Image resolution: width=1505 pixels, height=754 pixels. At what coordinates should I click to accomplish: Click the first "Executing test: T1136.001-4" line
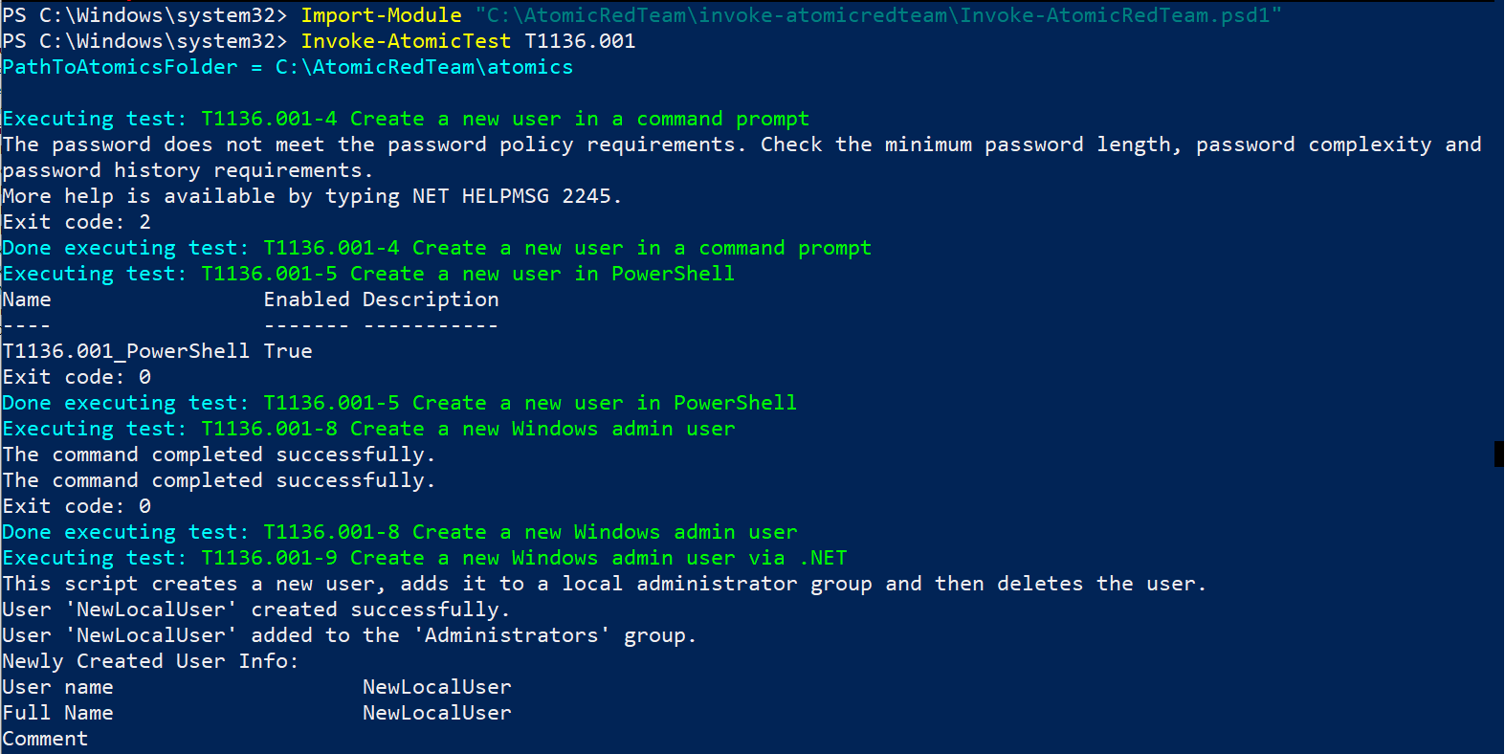pos(406,119)
